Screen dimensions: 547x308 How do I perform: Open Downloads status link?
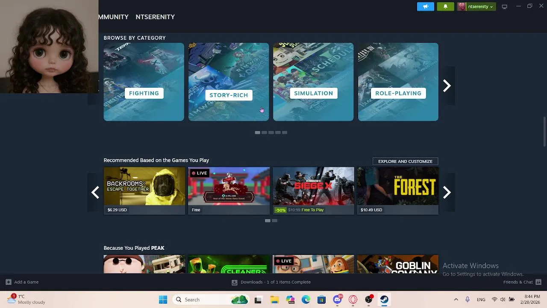coord(276,282)
